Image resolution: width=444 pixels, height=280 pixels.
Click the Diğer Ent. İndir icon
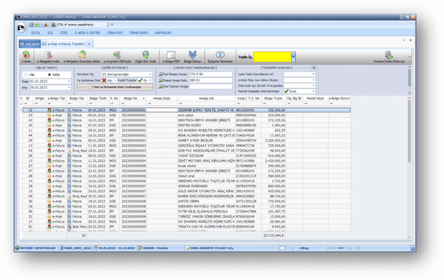[x=145, y=56]
